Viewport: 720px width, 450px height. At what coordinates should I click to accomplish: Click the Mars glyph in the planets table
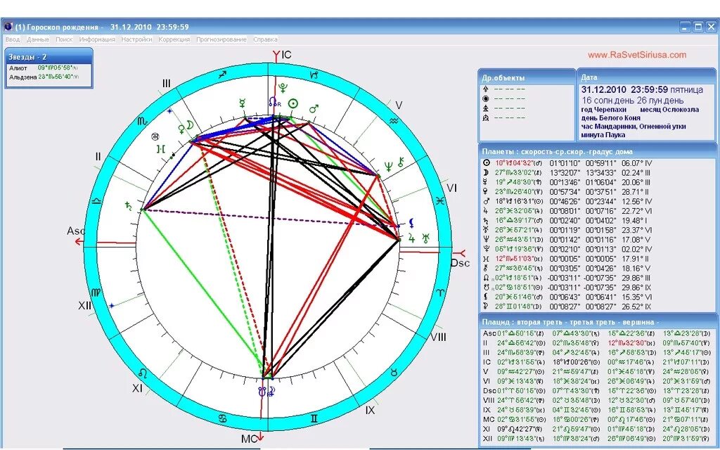click(486, 201)
